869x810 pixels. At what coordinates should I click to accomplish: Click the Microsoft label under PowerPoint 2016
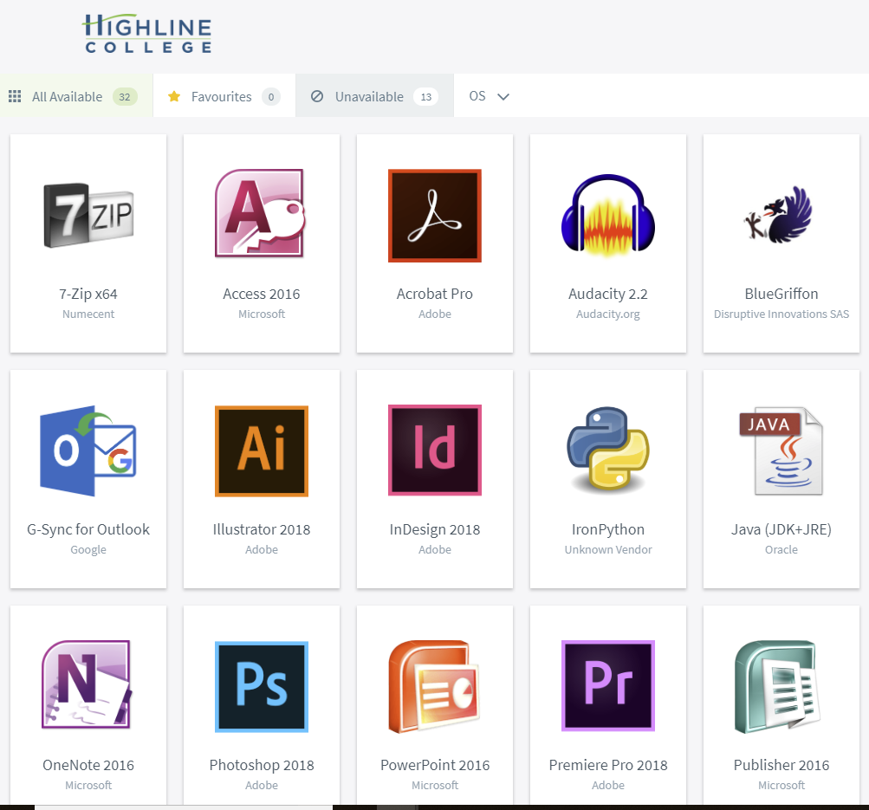(x=435, y=785)
